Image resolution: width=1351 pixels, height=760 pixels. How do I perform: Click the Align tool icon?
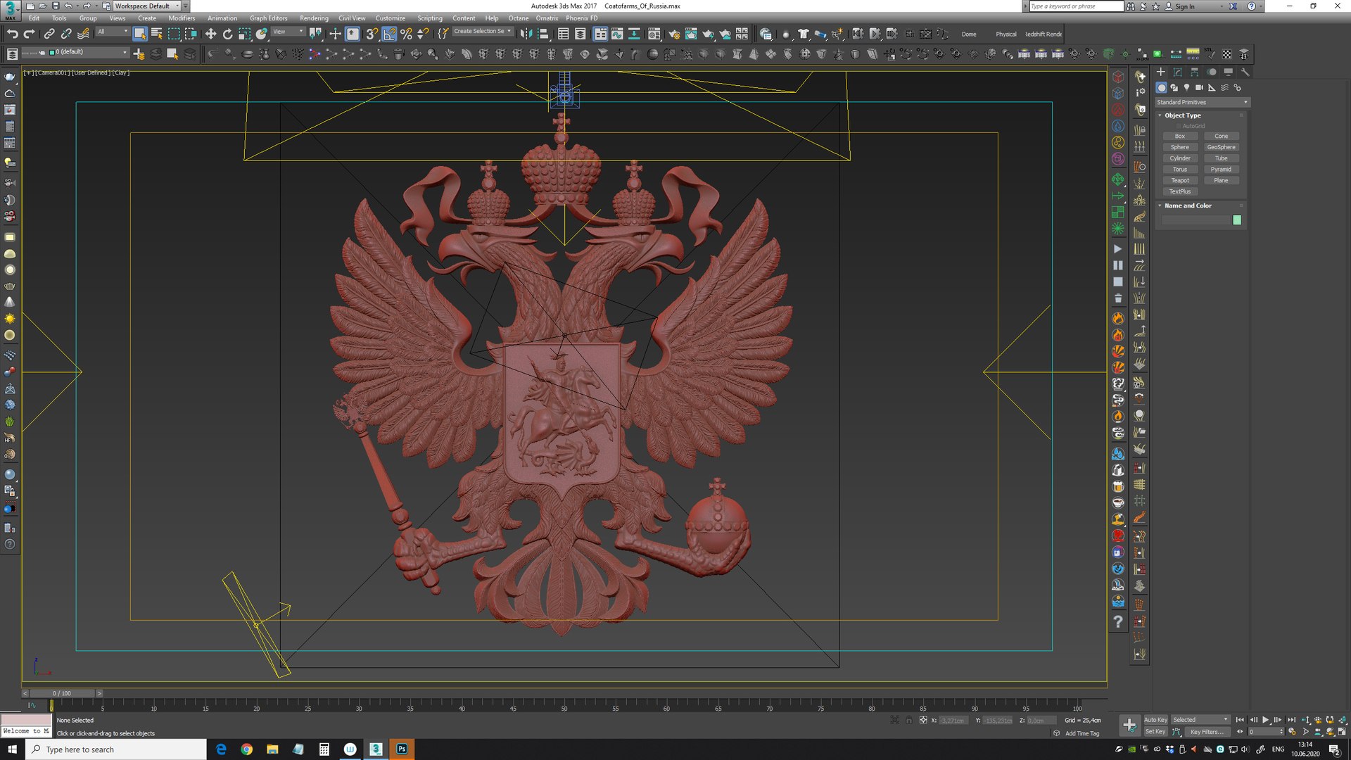tap(543, 34)
